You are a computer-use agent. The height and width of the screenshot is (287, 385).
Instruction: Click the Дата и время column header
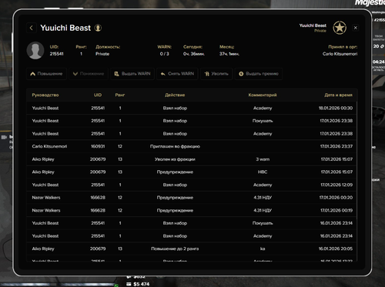[338, 95]
